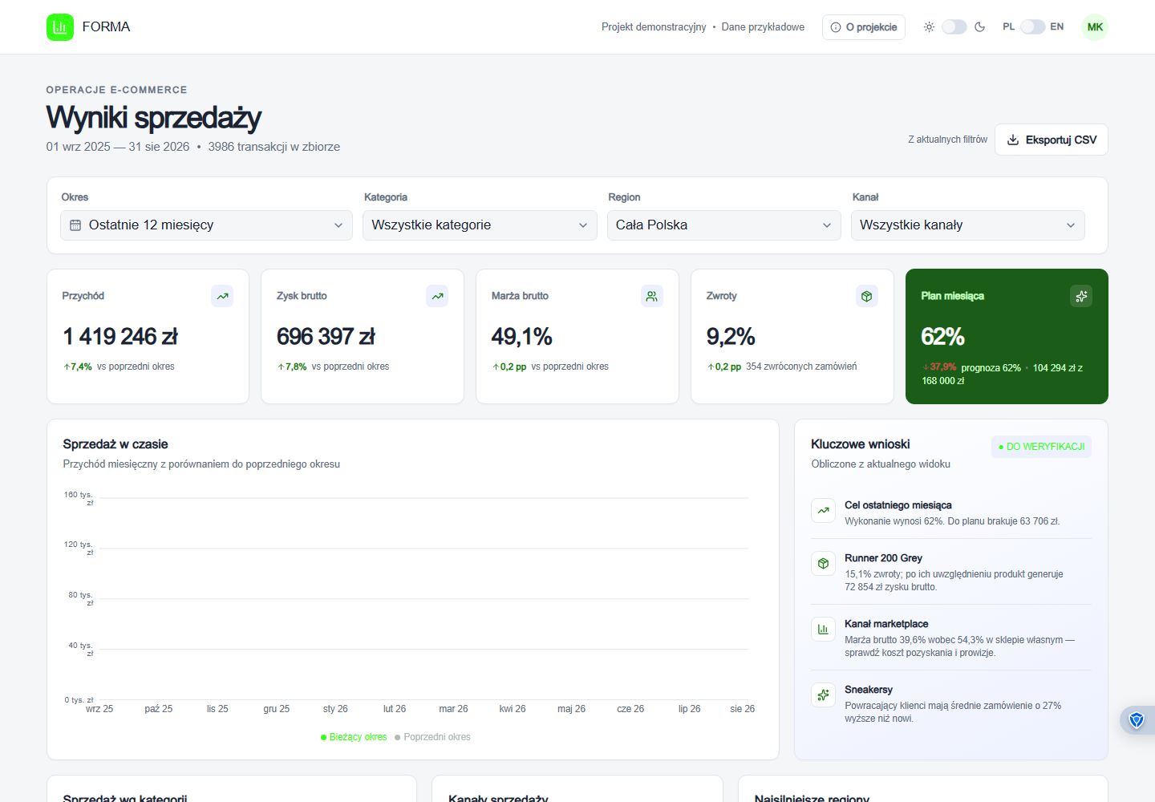
Task: Click the package icon beside Runner 200 Grey
Action: coord(823,563)
